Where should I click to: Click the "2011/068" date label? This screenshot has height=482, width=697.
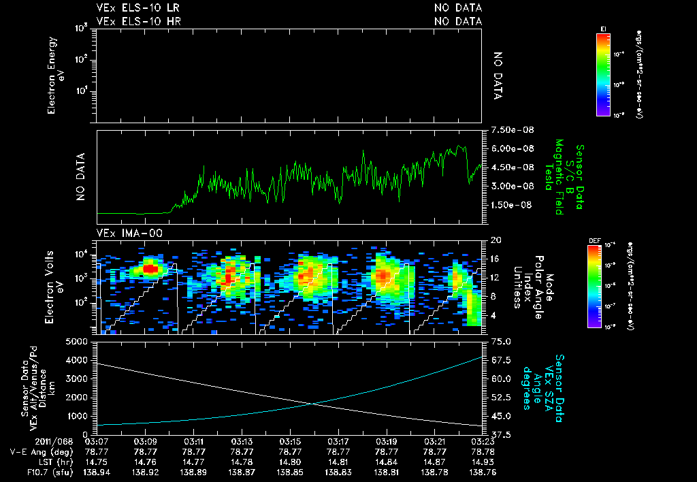point(54,442)
